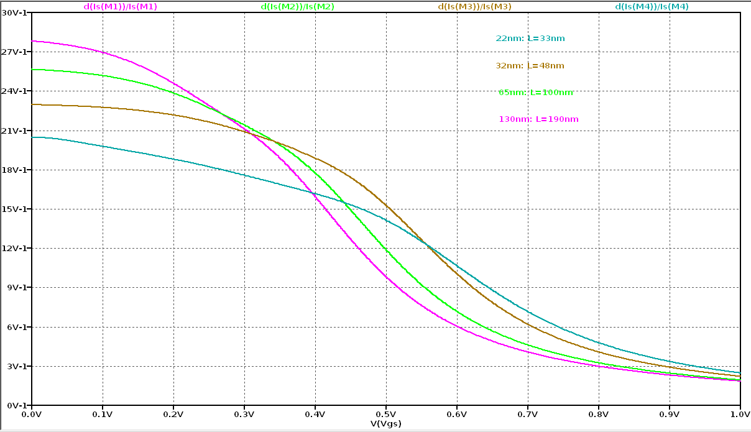Click the 21V-1 vertical axis tick label
The width and height of the screenshot is (751, 432).
(15, 131)
